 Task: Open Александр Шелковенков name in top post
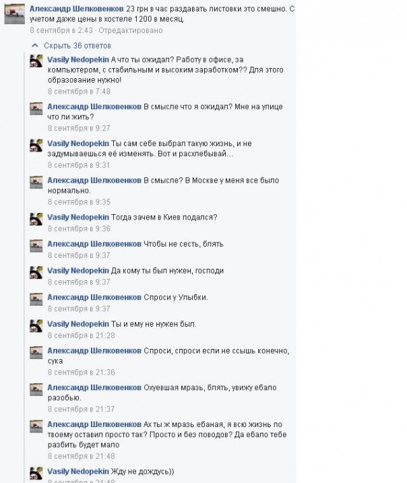point(76,9)
